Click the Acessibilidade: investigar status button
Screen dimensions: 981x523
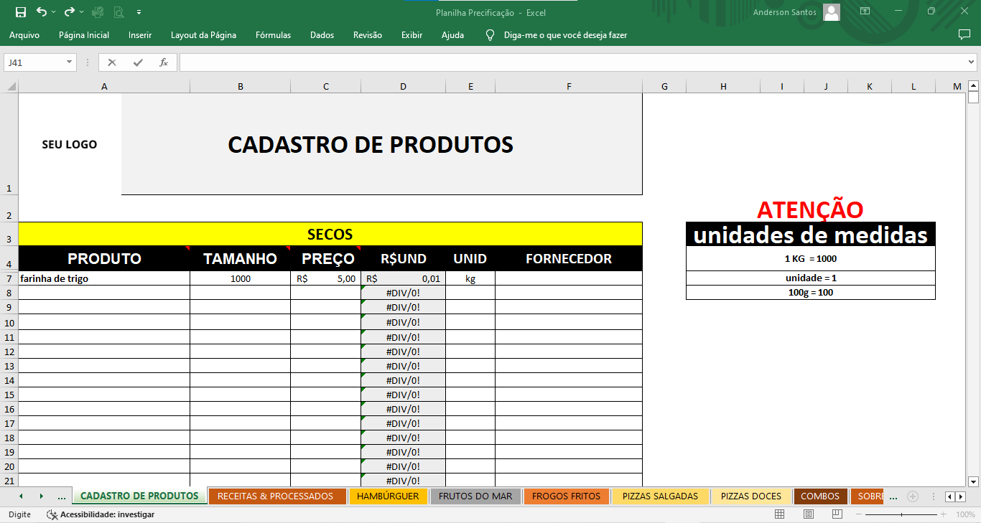[x=101, y=514]
